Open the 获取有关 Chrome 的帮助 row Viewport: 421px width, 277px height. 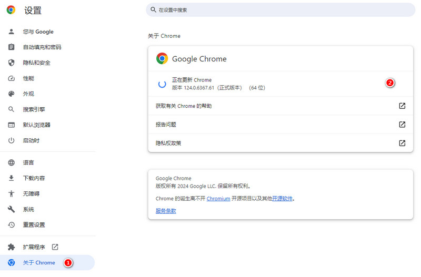coord(280,106)
